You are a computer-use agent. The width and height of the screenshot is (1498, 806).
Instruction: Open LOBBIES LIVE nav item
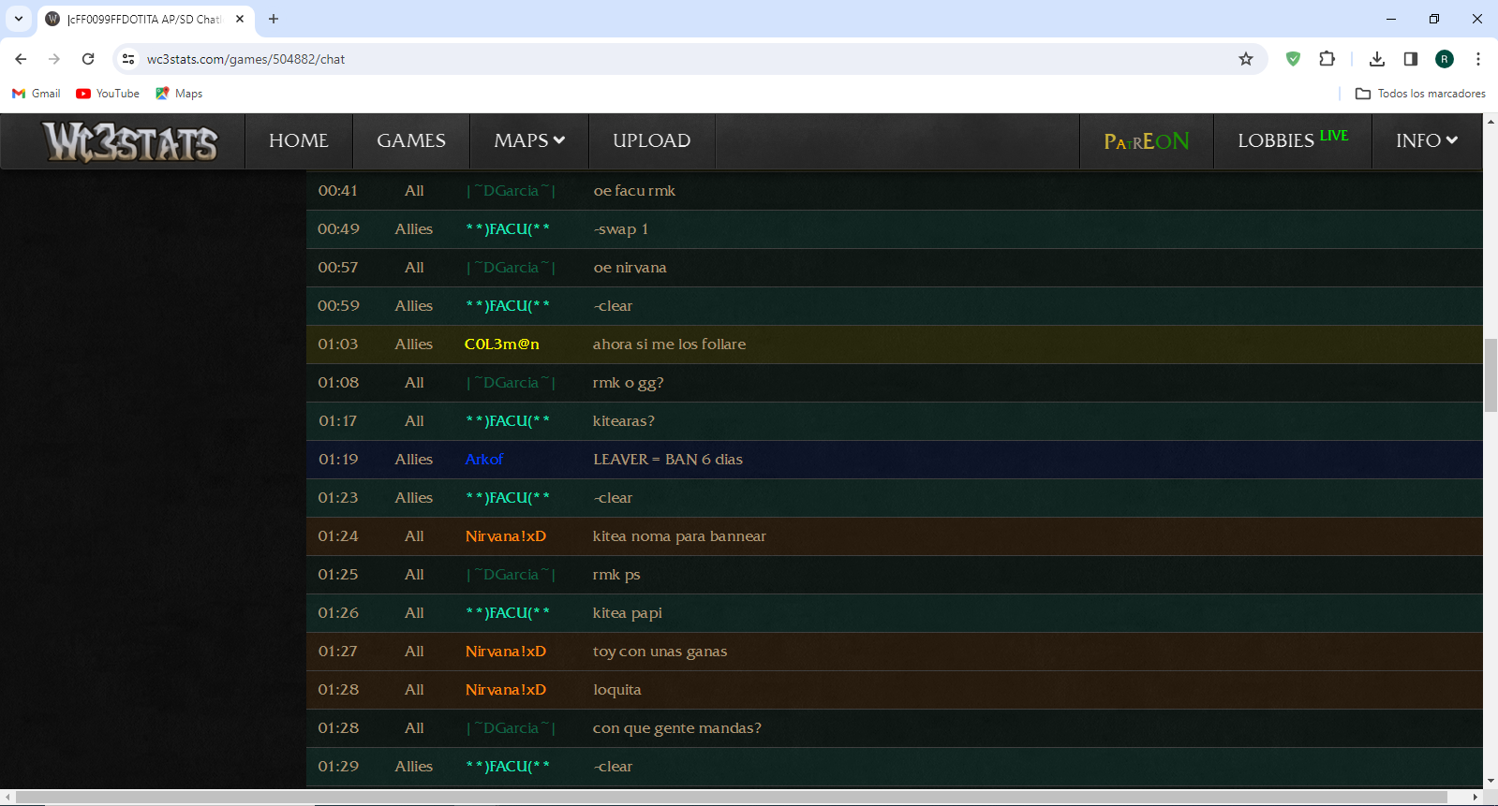[1293, 140]
